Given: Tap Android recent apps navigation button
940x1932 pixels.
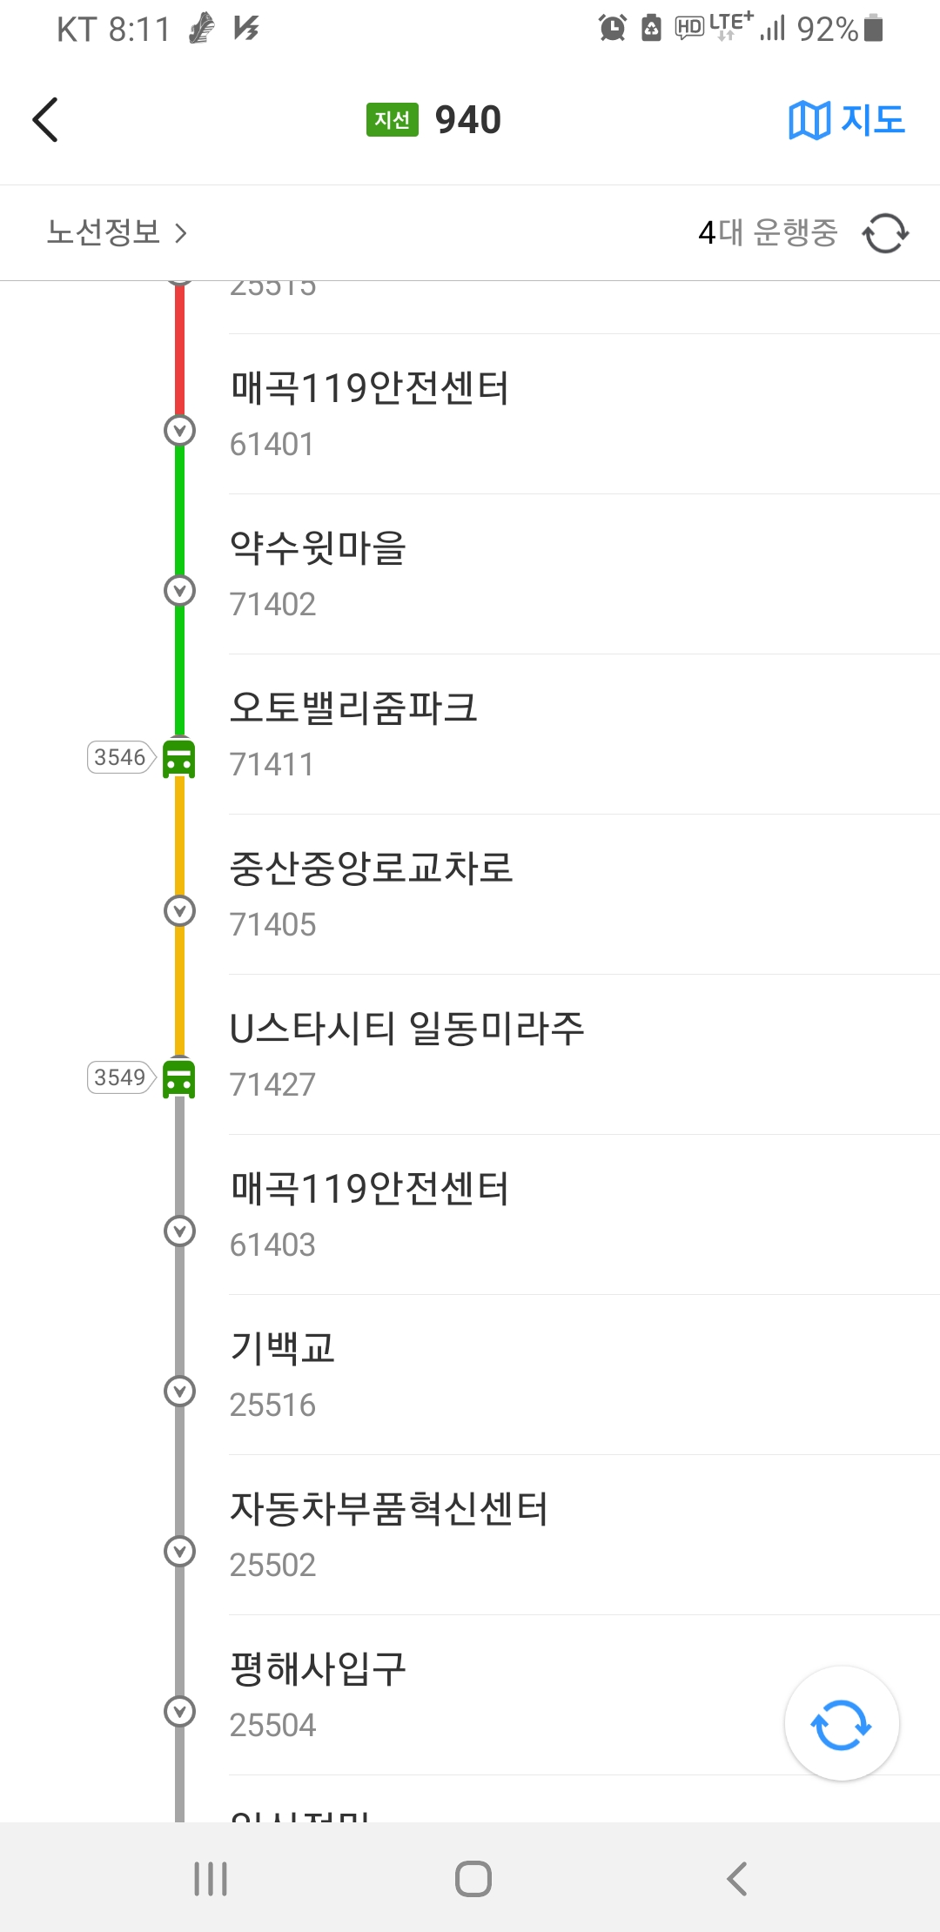Looking at the screenshot, I should pos(211,1878).
